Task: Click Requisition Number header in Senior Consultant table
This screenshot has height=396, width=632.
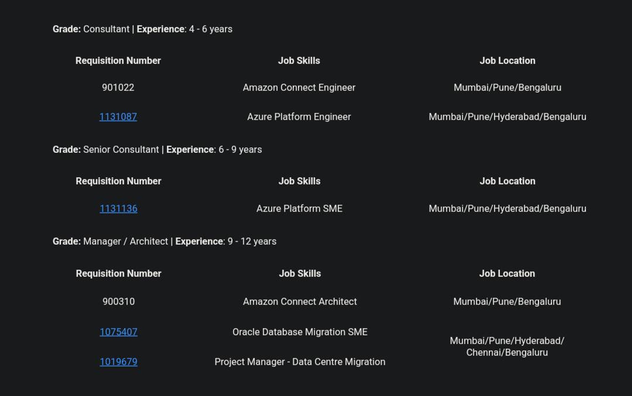Action: [x=118, y=181]
